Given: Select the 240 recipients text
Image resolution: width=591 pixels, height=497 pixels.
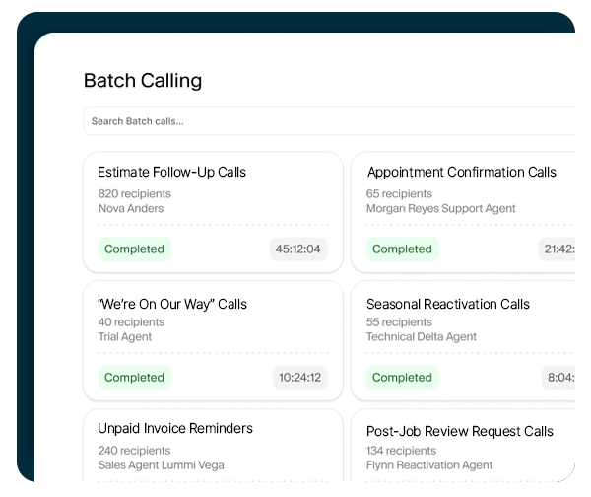Looking at the screenshot, I should click(x=134, y=451).
